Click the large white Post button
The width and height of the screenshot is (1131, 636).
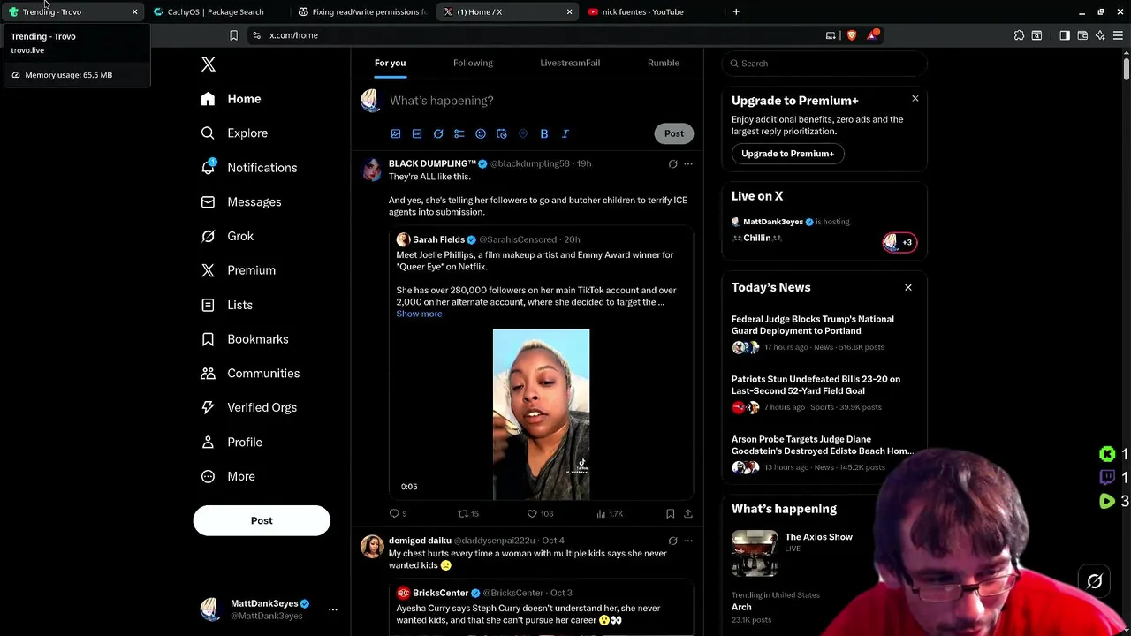[x=262, y=520]
